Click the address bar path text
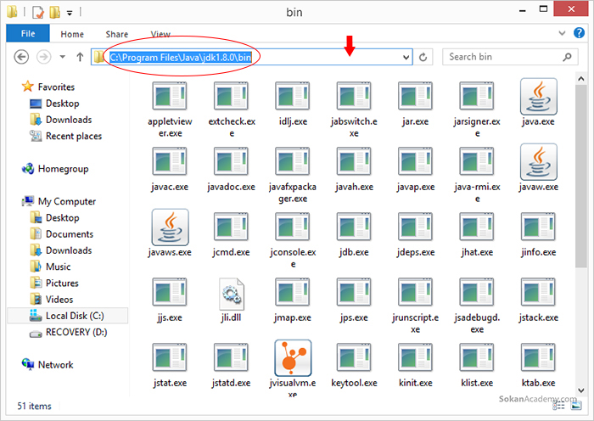This screenshot has height=421, width=594. point(180,58)
